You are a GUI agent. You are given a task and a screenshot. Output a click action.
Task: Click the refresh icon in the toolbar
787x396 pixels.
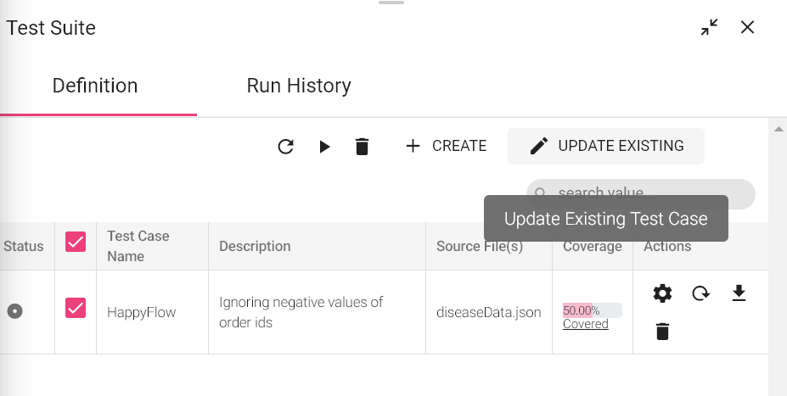286,147
